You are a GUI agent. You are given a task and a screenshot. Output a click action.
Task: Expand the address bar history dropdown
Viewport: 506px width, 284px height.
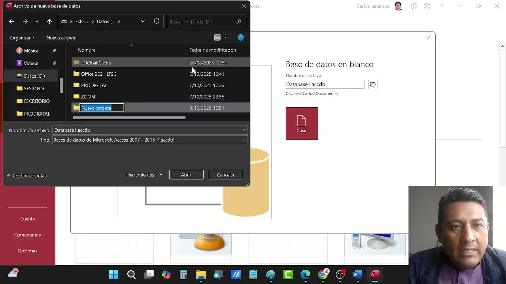pos(143,21)
